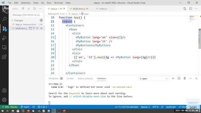Click UTF-8 encoding in status bar

(155, 107)
